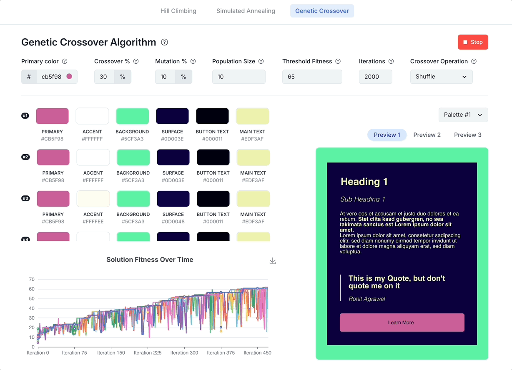Screen dimensions: 512x370
Task: Switch to the Hill Climbing tab
Action: (178, 11)
